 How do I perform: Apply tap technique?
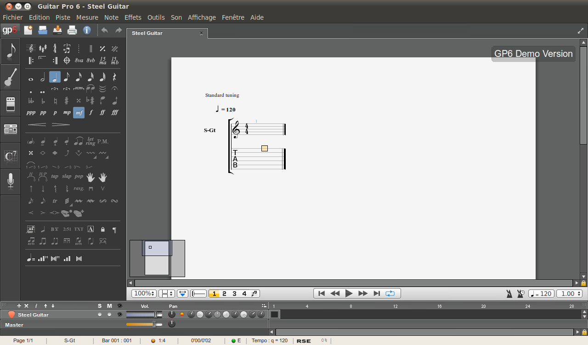click(55, 176)
